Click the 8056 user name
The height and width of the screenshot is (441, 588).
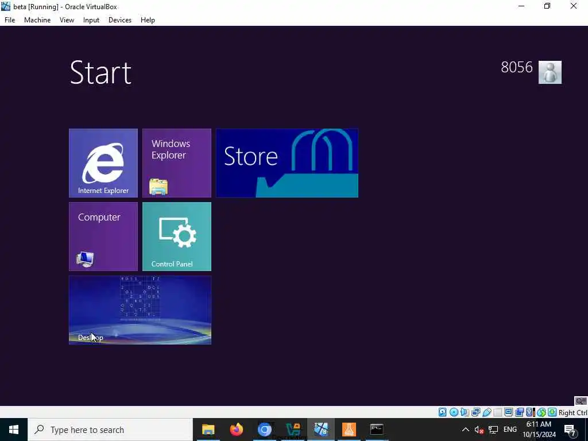(x=516, y=67)
